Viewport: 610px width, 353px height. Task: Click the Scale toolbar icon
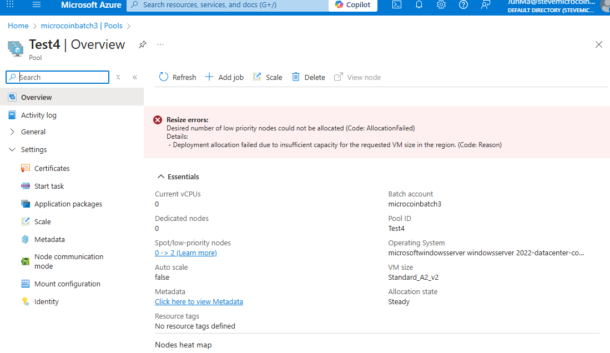coord(257,77)
